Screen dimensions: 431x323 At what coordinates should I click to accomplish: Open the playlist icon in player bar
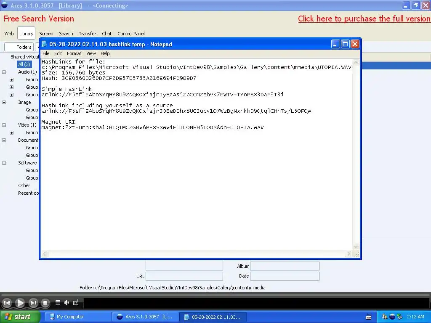[58, 302]
